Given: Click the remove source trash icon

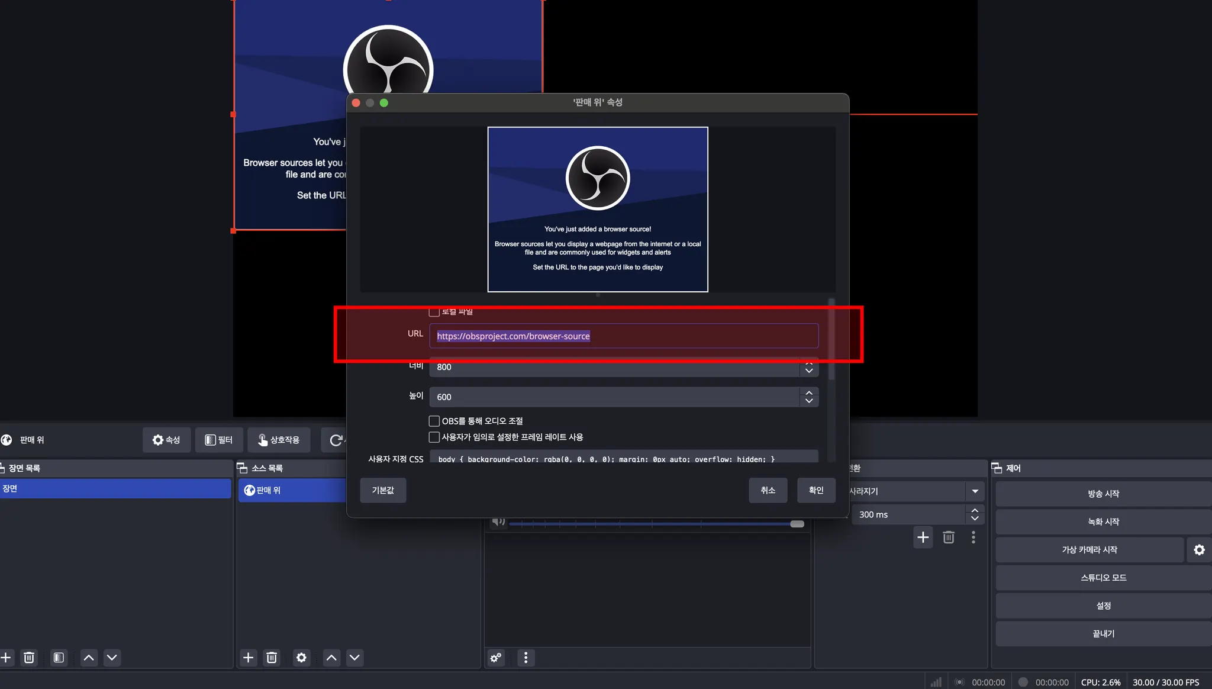Looking at the screenshot, I should [x=272, y=658].
